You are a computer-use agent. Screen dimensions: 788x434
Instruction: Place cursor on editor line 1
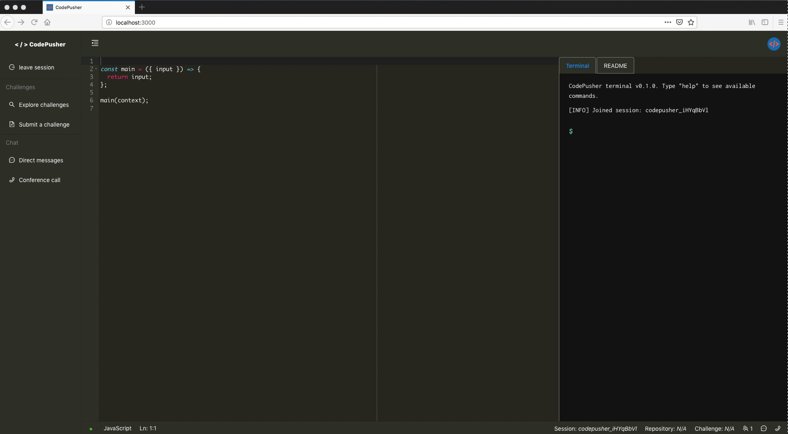pos(329,61)
